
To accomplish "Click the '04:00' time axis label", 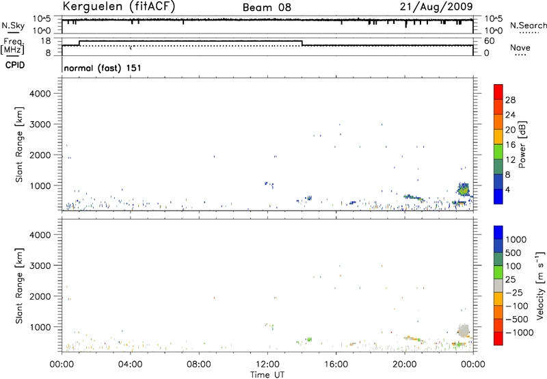I will 130,365.
